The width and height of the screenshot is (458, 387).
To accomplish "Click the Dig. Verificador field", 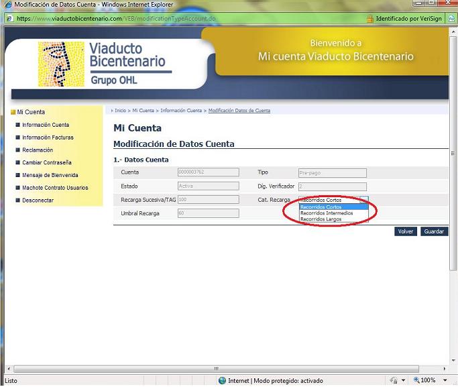I will (x=333, y=186).
